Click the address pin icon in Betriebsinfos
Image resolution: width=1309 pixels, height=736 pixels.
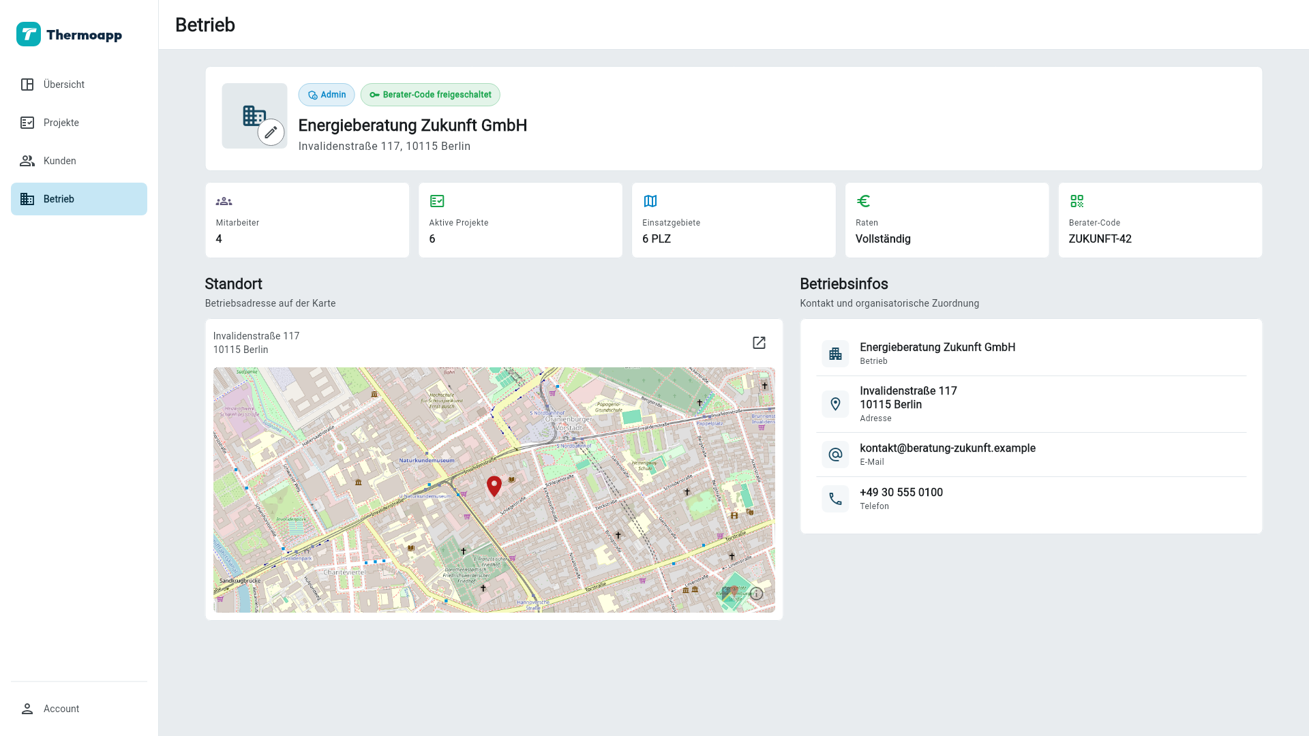(x=835, y=404)
